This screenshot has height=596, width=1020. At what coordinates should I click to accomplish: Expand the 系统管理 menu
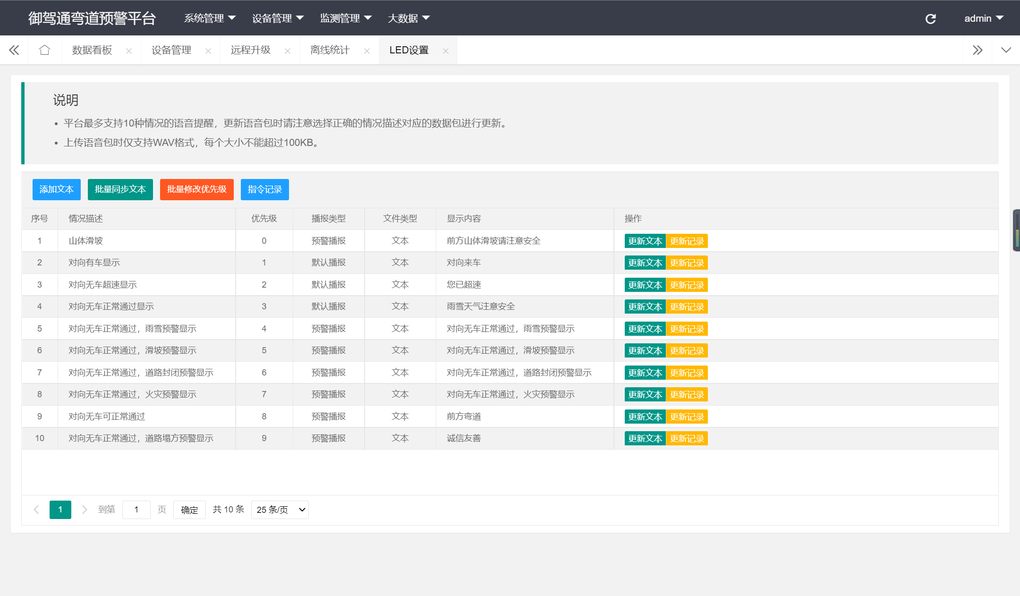[x=210, y=18]
